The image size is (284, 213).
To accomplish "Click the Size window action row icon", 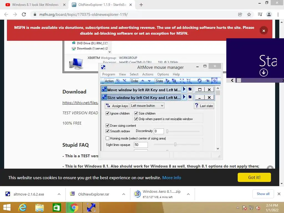I will (104, 97).
